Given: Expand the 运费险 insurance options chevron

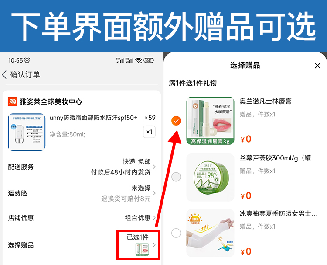Looking at the screenshot, I should pyautogui.click(x=154, y=193).
